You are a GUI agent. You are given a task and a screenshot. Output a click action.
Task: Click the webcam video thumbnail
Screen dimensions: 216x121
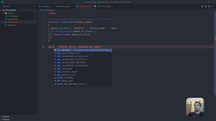(195, 107)
